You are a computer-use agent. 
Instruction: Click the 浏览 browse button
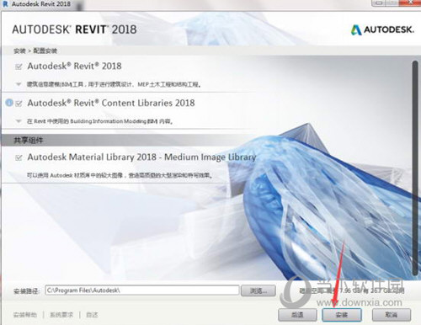[258, 290]
